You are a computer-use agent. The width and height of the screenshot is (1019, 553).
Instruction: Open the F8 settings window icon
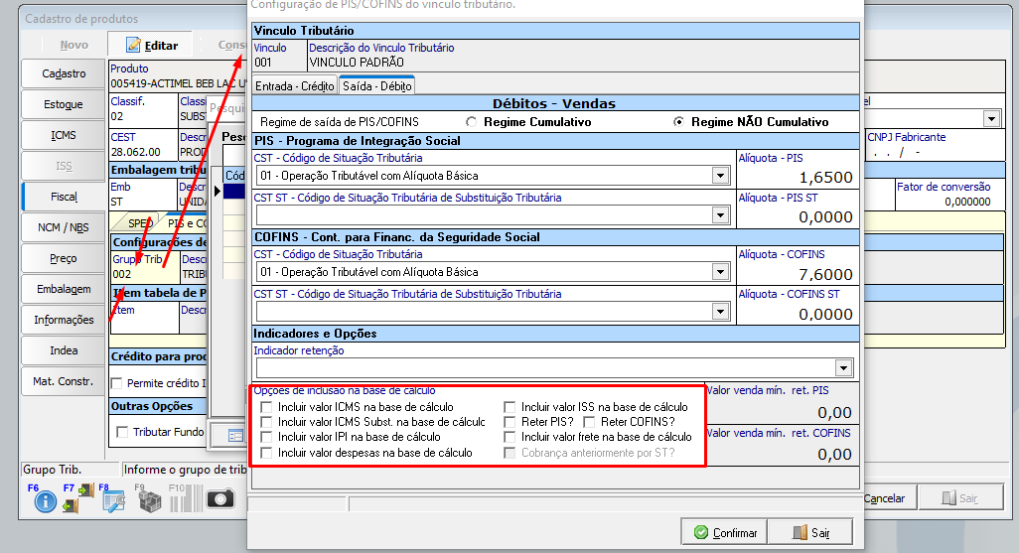(111, 501)
